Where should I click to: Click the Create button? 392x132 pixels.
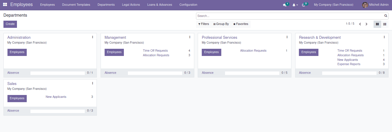click(x=10, y=24)
